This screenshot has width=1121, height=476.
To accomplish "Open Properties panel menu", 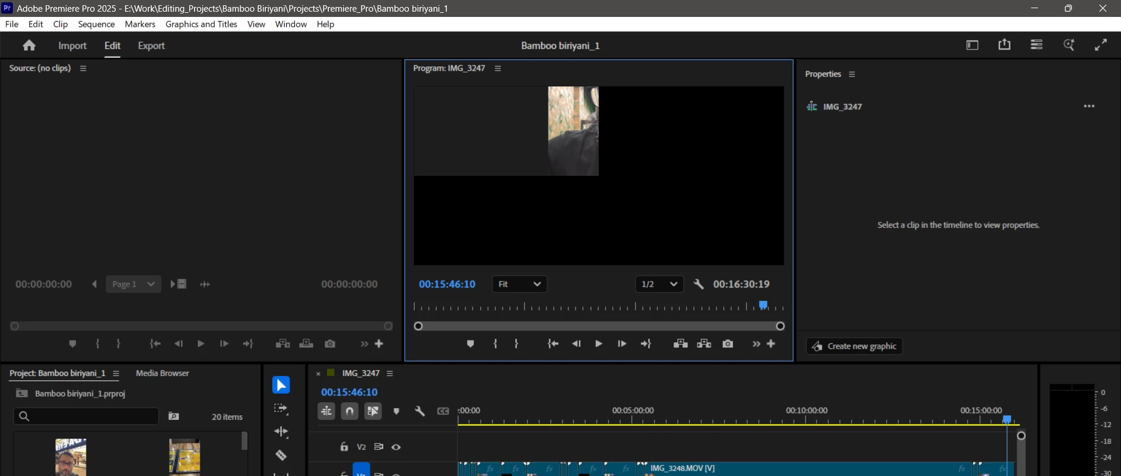I will tap(852, 74).
